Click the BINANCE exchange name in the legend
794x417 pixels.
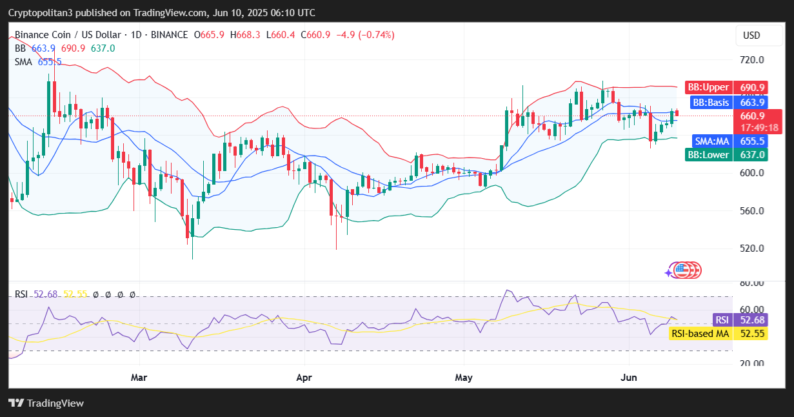click(x=168, y=35)
